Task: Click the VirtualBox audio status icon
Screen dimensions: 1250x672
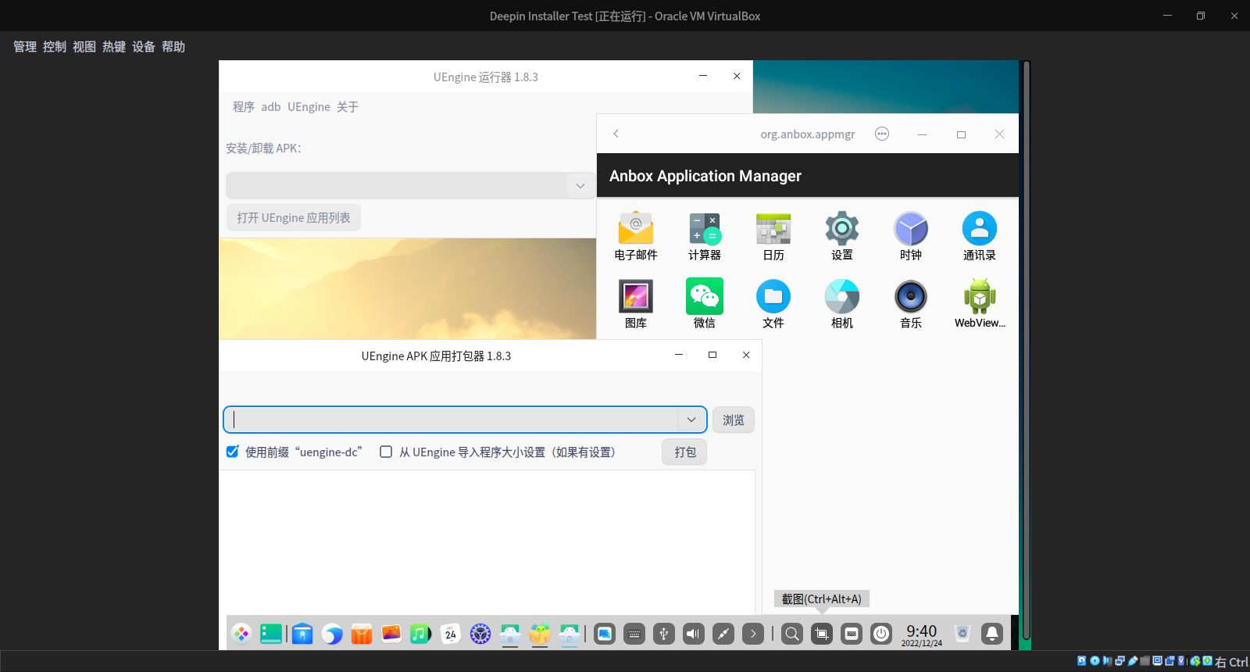Action: point(1107,660)
